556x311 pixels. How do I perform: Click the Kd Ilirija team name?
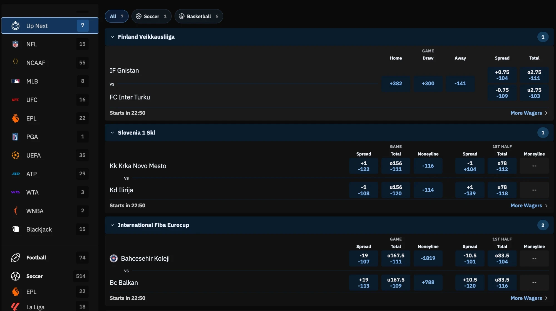(x=121, y=190)
